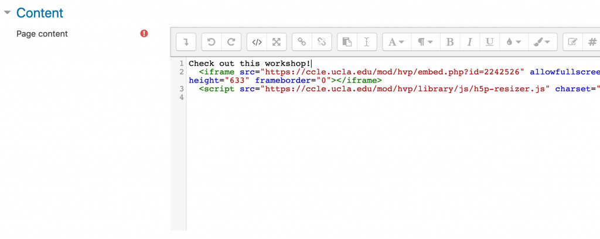
Task: Collapse the Content section
Action: 7,13
